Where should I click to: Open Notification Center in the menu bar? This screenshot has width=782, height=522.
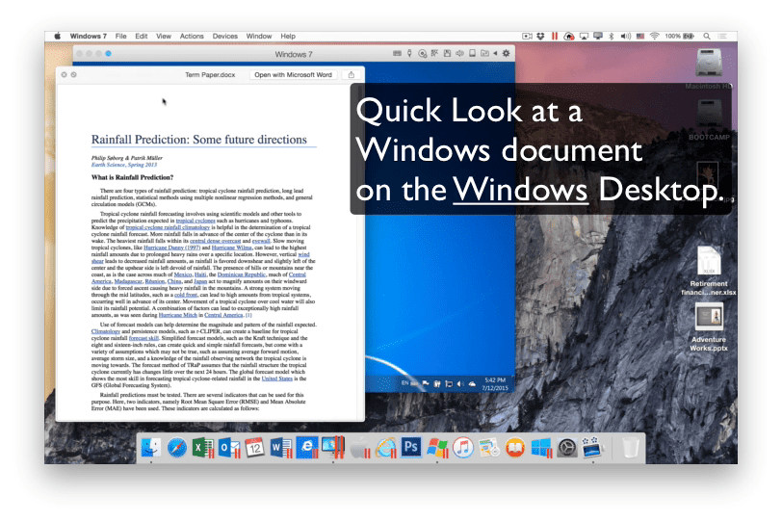click(721, 36)
